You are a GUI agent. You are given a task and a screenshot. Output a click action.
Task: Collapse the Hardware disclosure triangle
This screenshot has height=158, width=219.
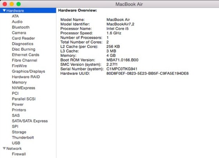click(4, 11)
